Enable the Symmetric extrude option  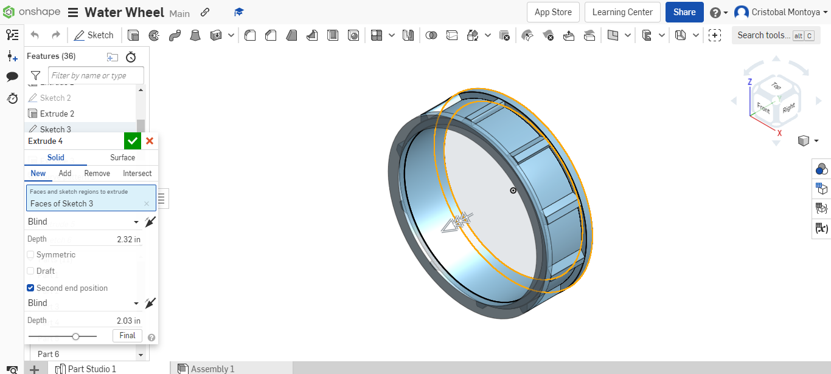point(30,254)
